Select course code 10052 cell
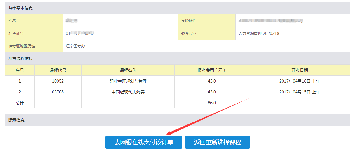Image resolution: width=359 pixels, height=151 pixels. (x=58, y=81)
